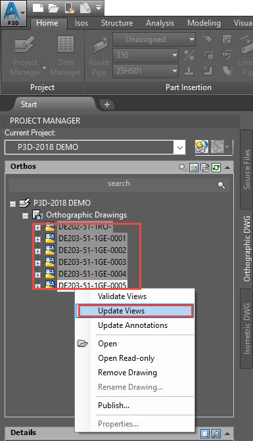Click the elbow routing icon

tap(208, 70)
